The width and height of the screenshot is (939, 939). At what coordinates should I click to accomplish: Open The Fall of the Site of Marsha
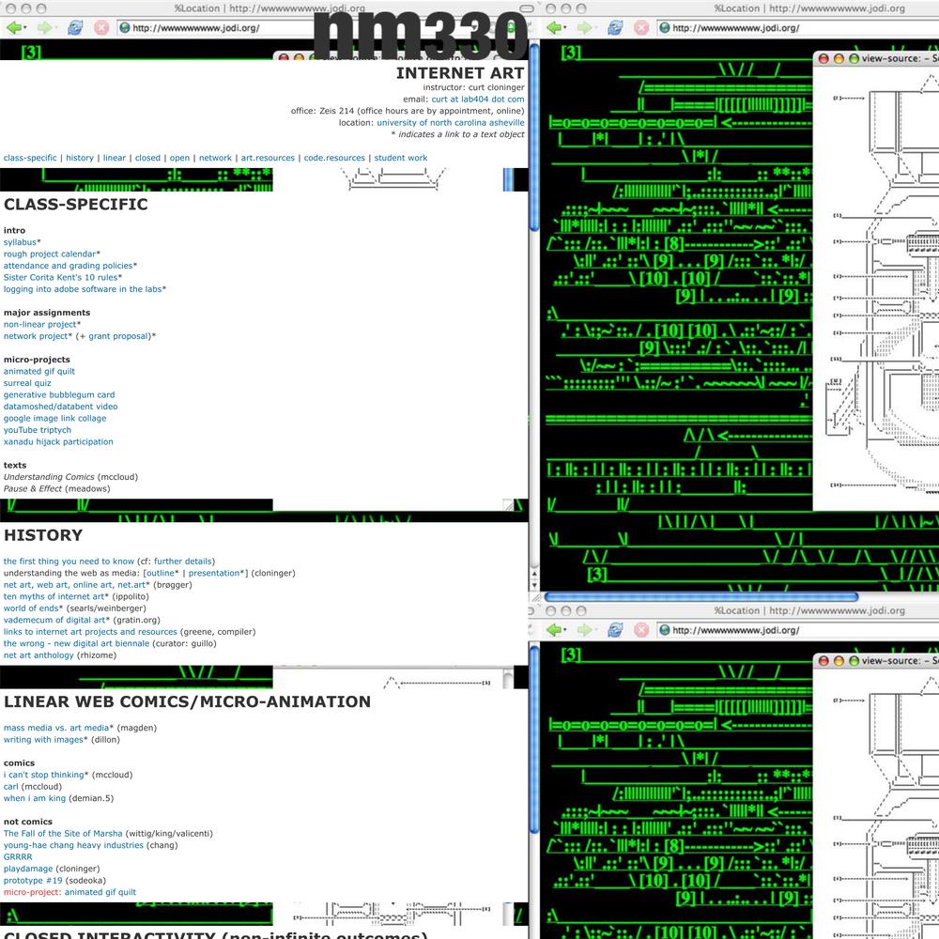[x=63, y=834]
